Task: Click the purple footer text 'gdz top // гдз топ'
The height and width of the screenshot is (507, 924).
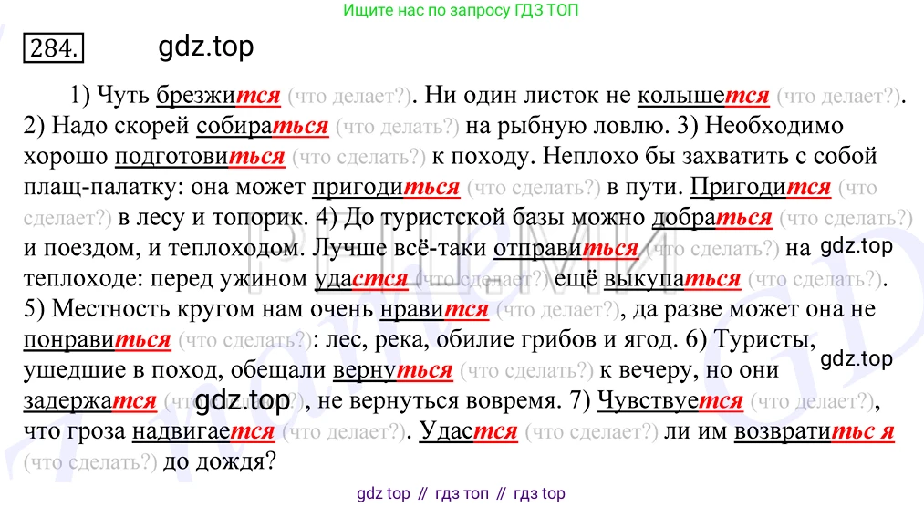Action: click(x=462, y=493)
